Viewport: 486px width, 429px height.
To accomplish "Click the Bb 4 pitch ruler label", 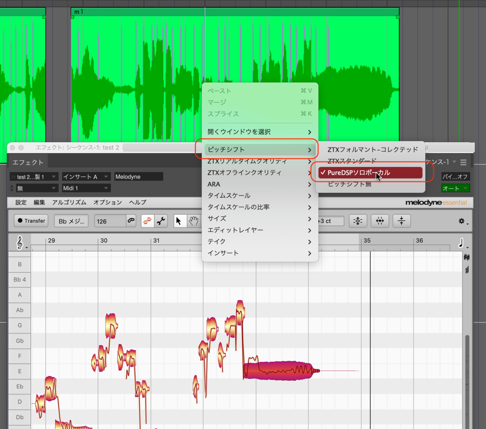I will pyautogui.click(x=20, y=280).
